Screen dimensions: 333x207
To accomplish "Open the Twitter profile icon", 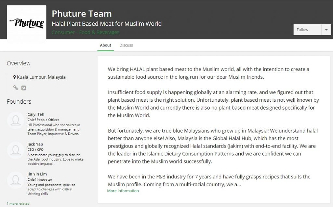I will [24, 88].
